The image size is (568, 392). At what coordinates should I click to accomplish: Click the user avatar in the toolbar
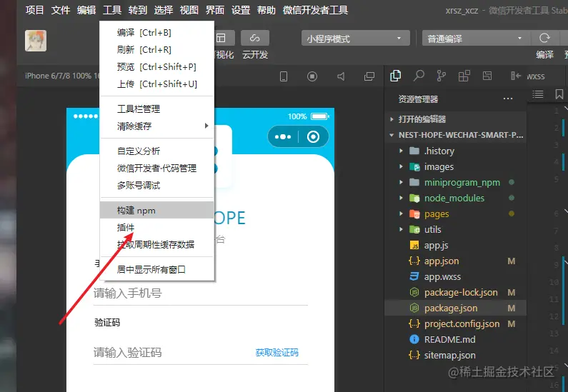(36, 41)
